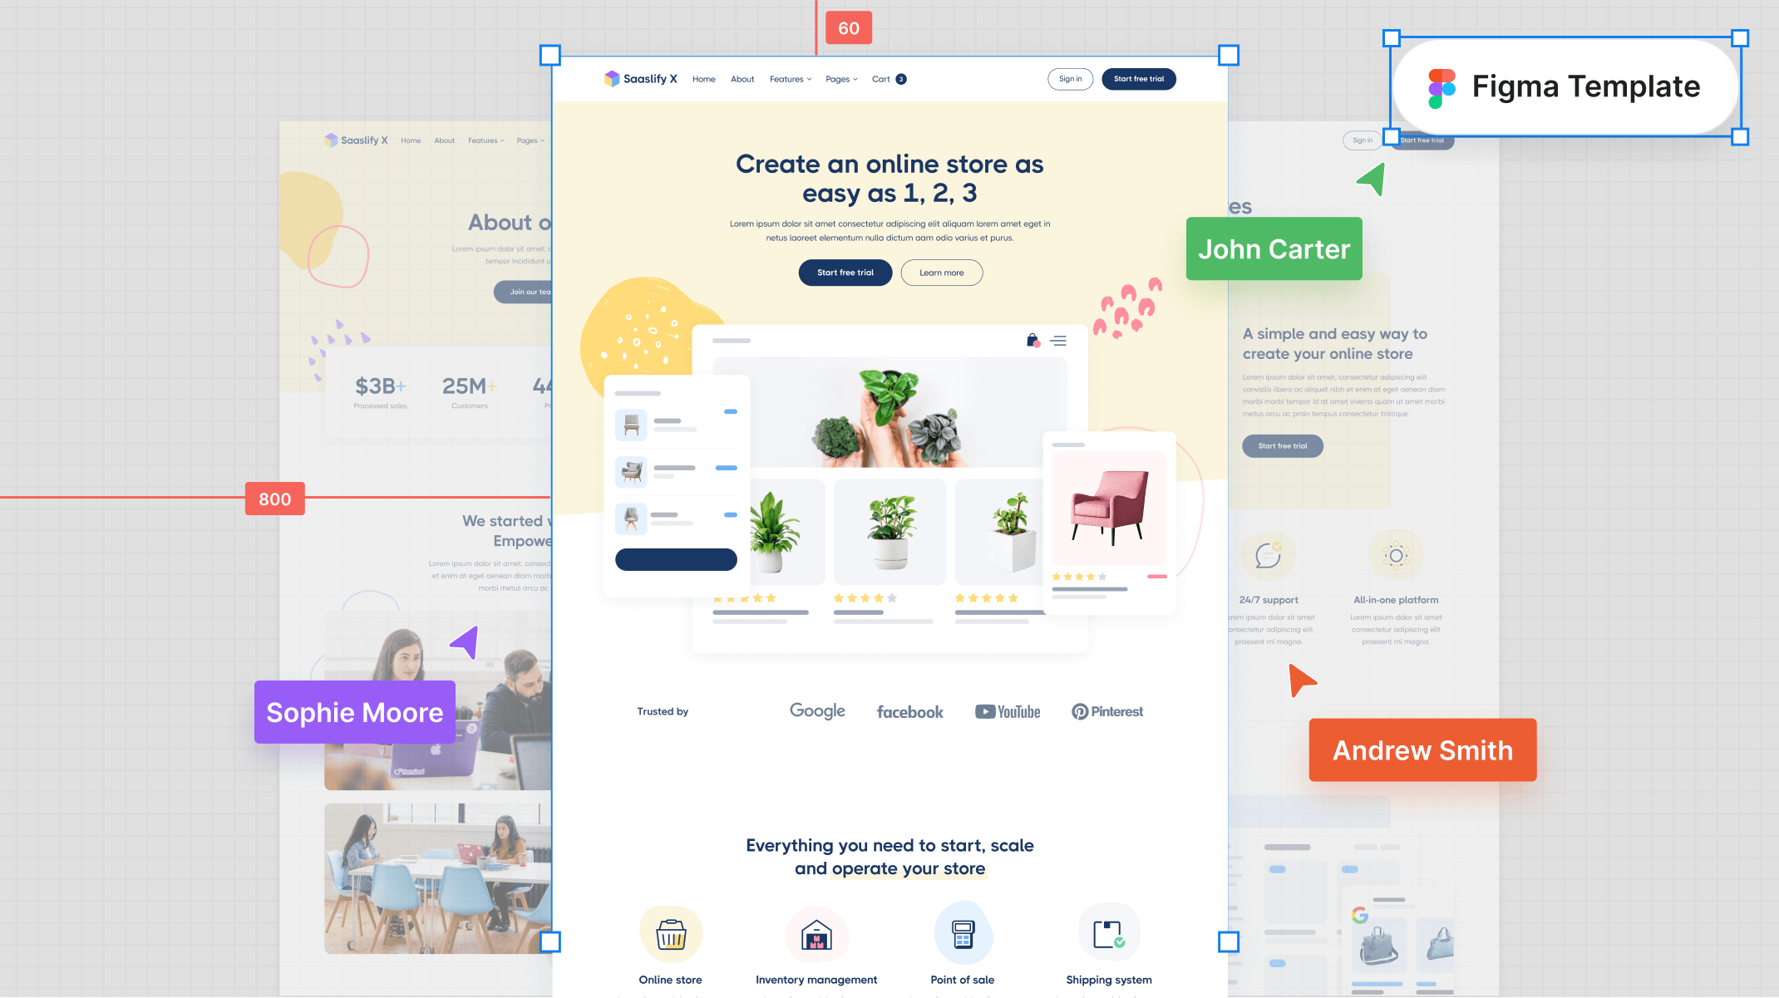The height and width of the screenshot is (998, 1779).
Task: Click Learn more button in hero section
Action: [941, 273]
